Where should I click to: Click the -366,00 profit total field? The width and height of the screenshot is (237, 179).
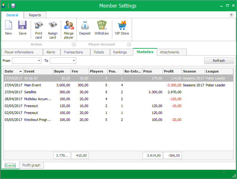[172, 155]
